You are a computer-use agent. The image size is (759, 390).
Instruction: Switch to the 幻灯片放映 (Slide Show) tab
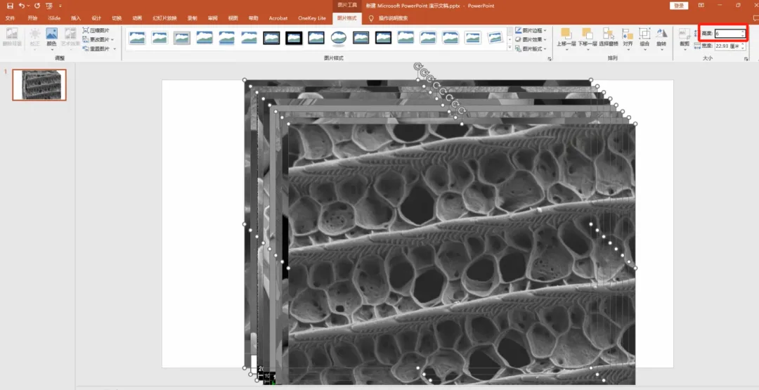click(164, 18)
